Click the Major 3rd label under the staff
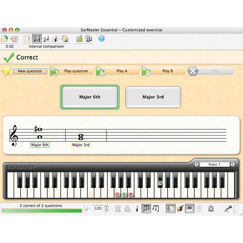Viewport: 243px width, 243px height. click(81, 145)
